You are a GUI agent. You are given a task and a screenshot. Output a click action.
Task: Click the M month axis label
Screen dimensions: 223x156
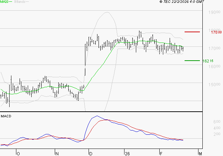pyautogui.click(x=200, y=154)
